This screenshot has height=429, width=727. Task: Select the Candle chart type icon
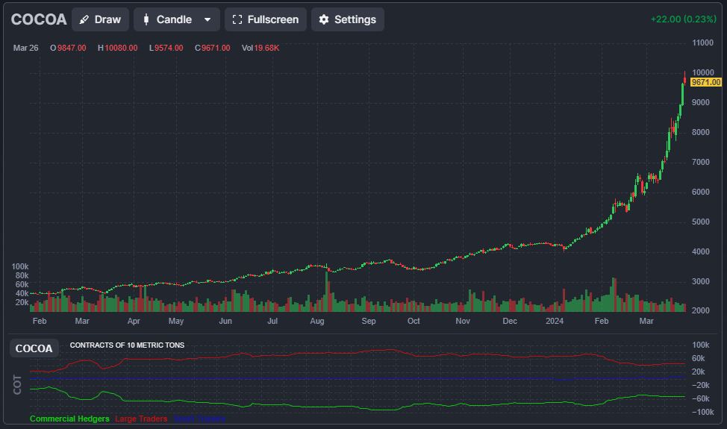[146, 19]
